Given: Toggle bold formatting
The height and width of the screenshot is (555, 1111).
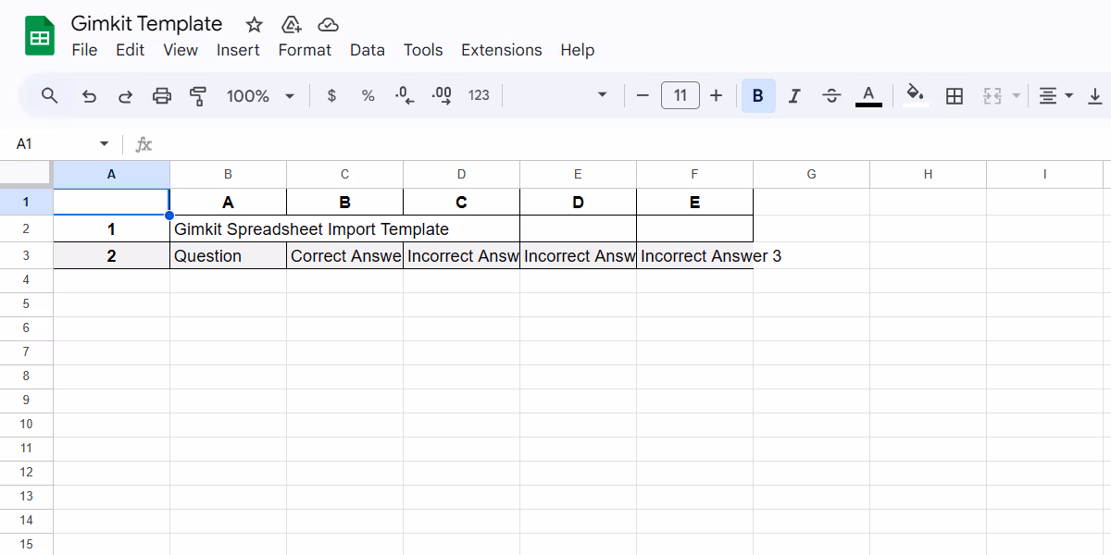Looking at the screenshot, I should pyautogui.click(x=758, y=95).
